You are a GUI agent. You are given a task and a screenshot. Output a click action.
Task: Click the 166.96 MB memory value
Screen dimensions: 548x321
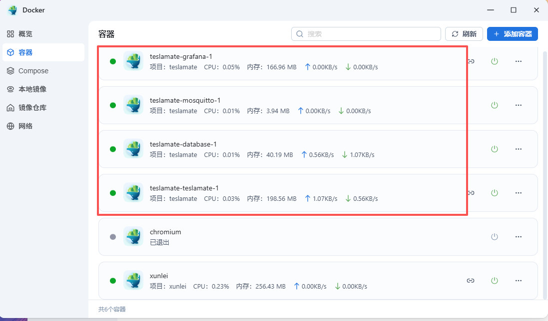[x=281, y=67]
